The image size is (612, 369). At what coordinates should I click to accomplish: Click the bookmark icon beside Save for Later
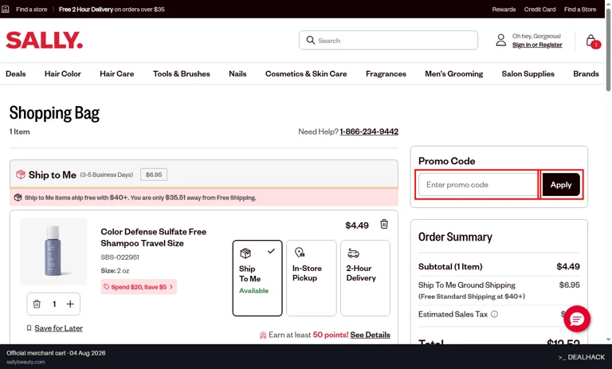[x=29, y=328]
